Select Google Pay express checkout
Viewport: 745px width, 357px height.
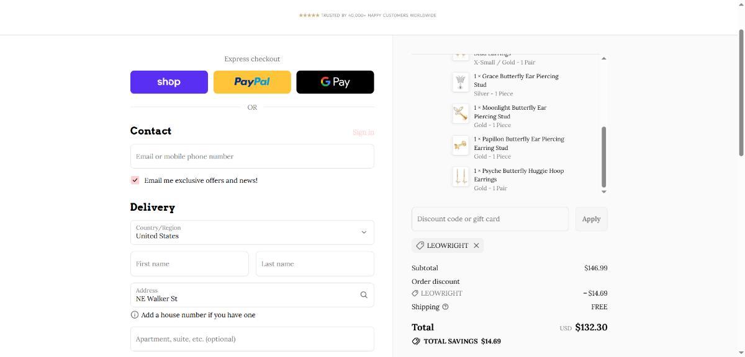pyautogui.click(x=335, y=82)
